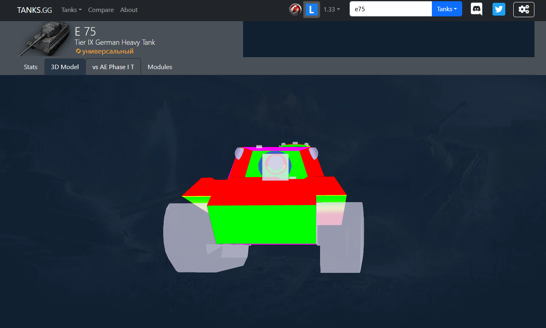
Task: Open the About page
Action: (x=129, y=10)
